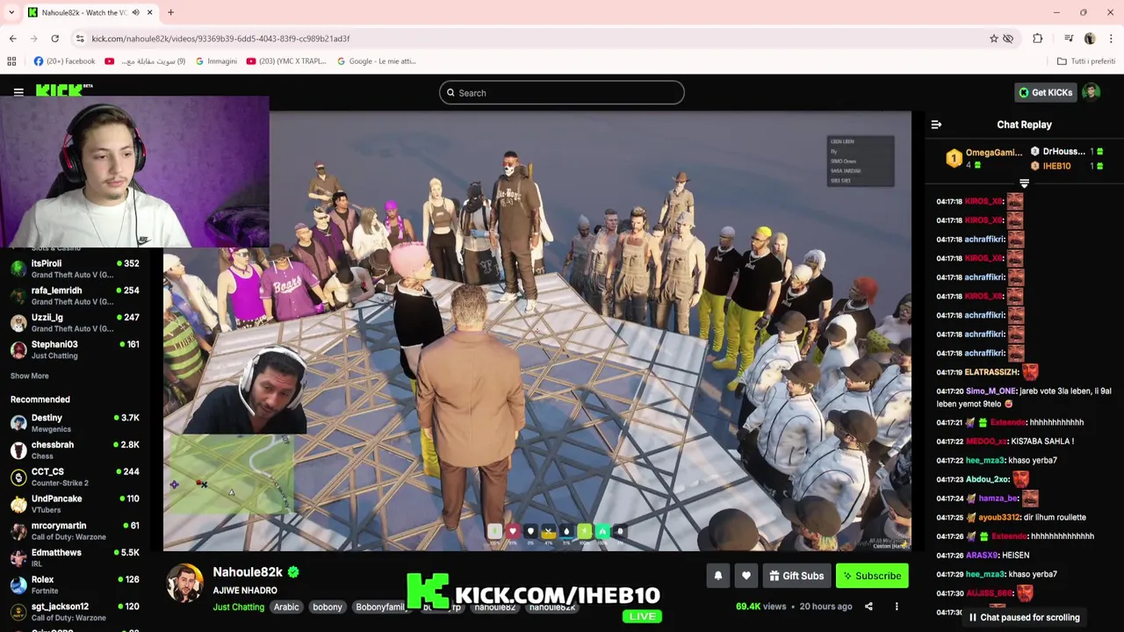This screenshot has height=632, width=1124.
Task: Open the Immagini bookmark
Action: pos(216,61)
